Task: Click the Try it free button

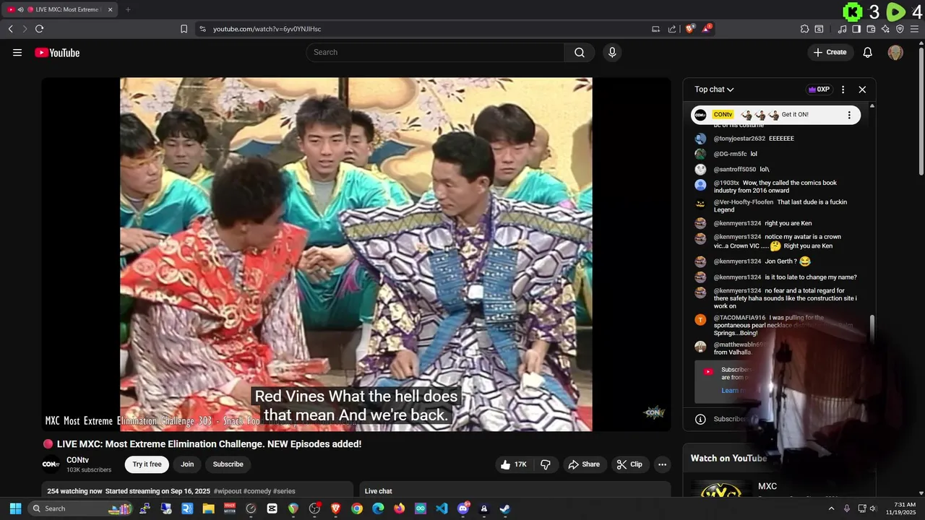Action: (x=147, y=464)
